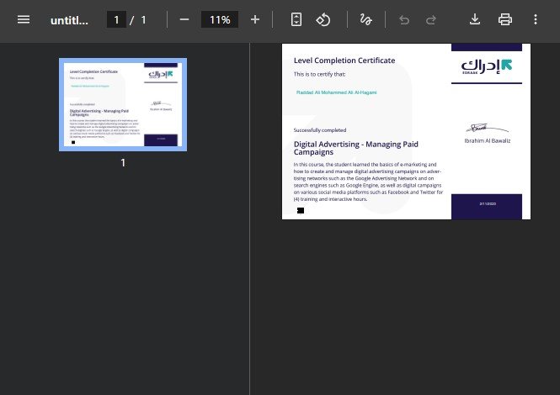Click the Edraak logo in the document
This screenshot has width=560, height=395.
[x=487, y=66]
